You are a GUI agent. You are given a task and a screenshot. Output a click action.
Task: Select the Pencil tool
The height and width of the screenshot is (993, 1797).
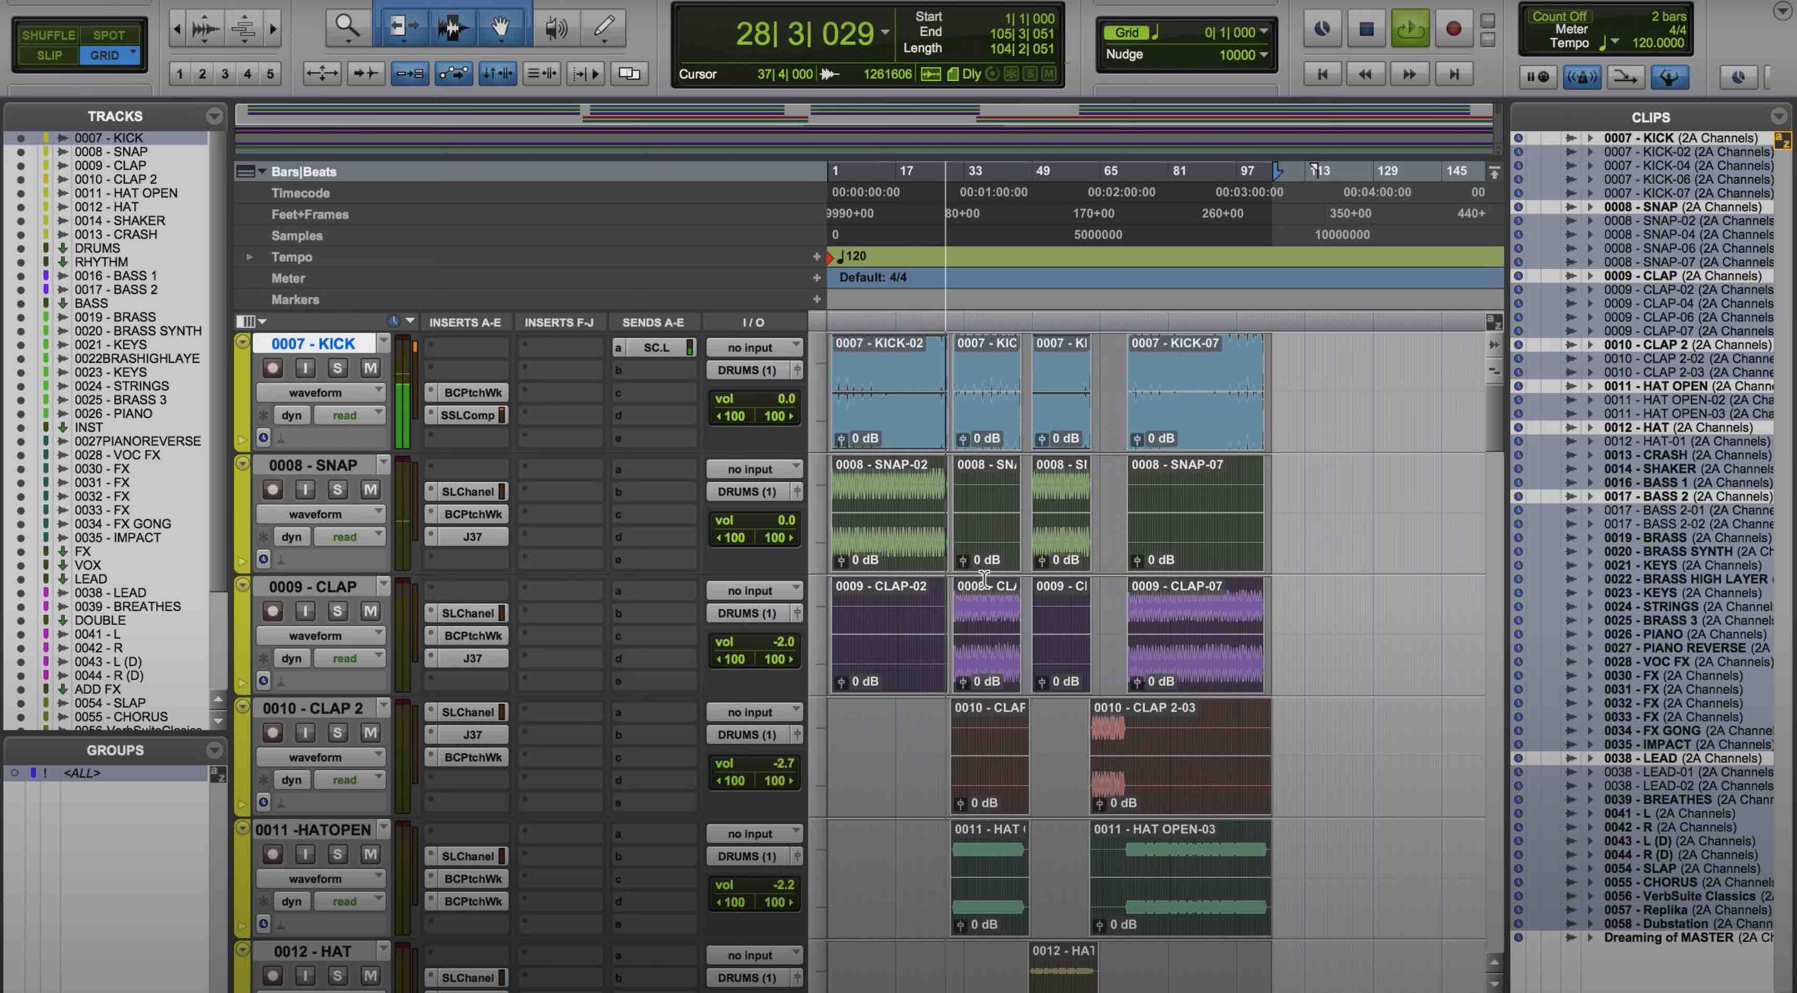tap(603, 28)
